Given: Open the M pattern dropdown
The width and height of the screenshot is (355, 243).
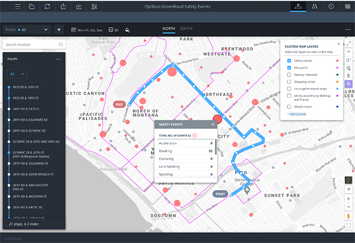Looking at the screenshot, I should 17,74.
